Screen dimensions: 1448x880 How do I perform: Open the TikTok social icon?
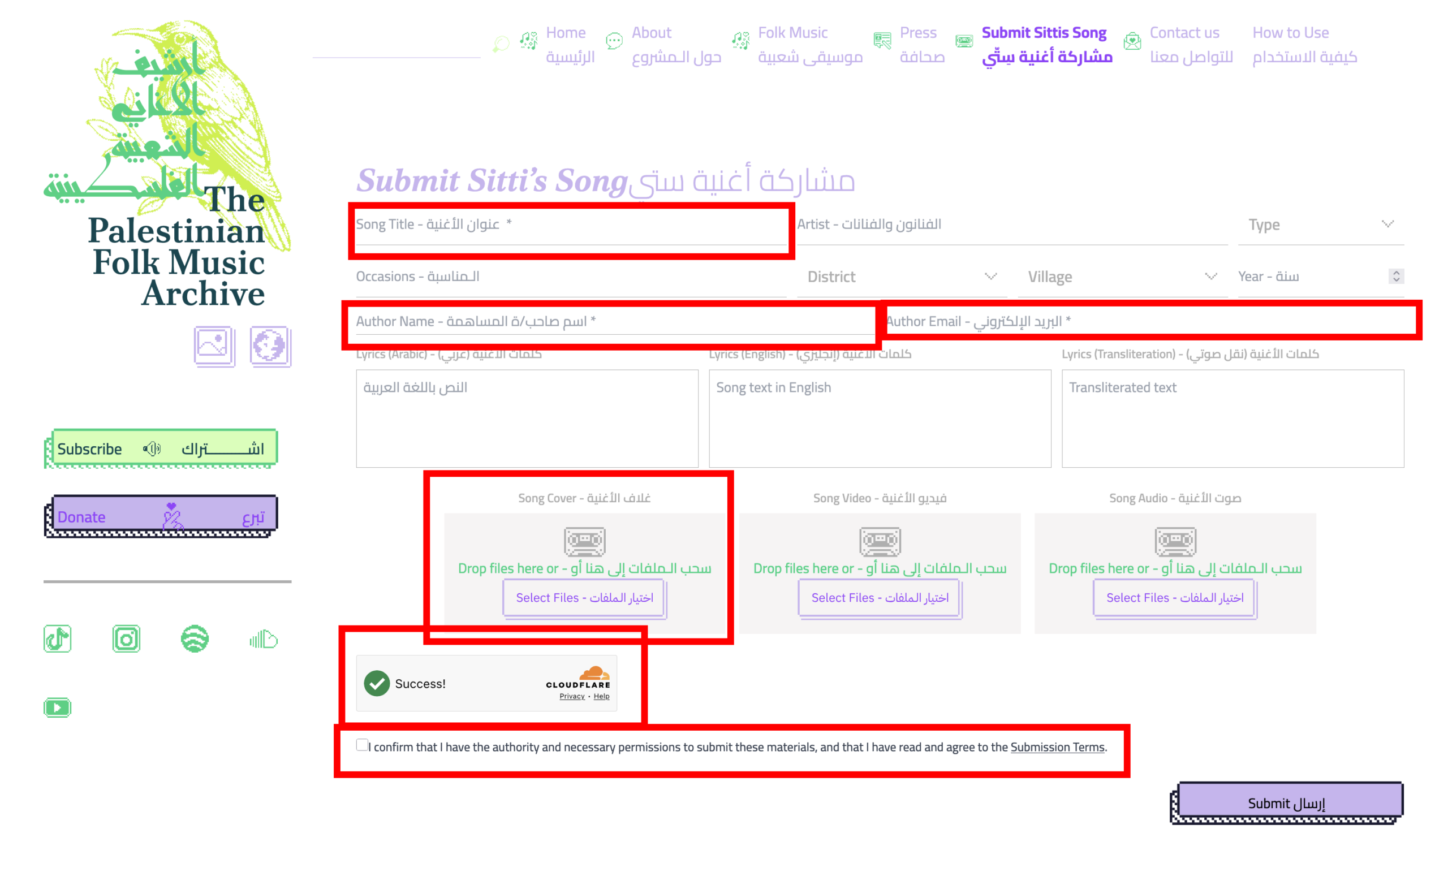click(58, 639)
